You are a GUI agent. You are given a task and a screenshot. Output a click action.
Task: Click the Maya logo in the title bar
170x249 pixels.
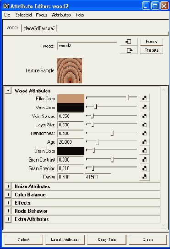(6, 6)
